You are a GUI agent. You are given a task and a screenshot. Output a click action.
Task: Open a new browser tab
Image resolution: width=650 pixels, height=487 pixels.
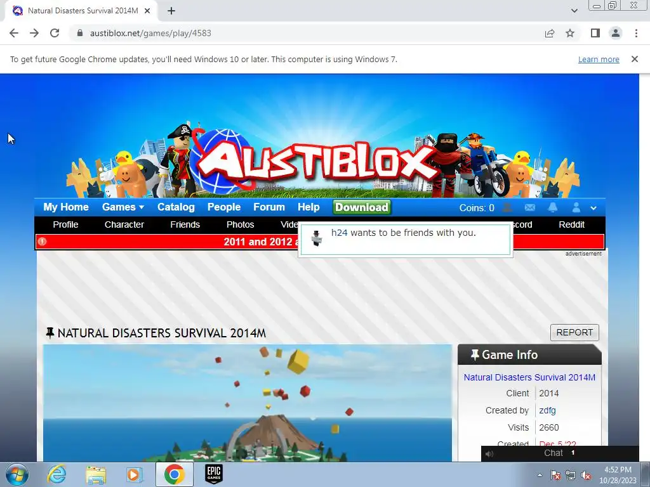pos(171,11)
